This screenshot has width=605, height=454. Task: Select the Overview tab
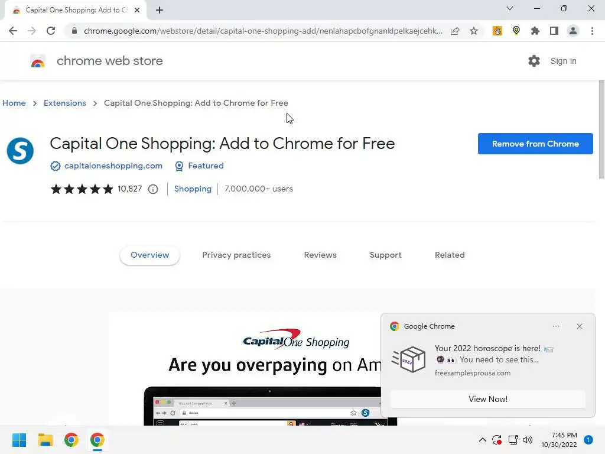pos(149,255)
